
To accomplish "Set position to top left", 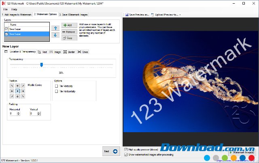I will click(x=12, y=86).
